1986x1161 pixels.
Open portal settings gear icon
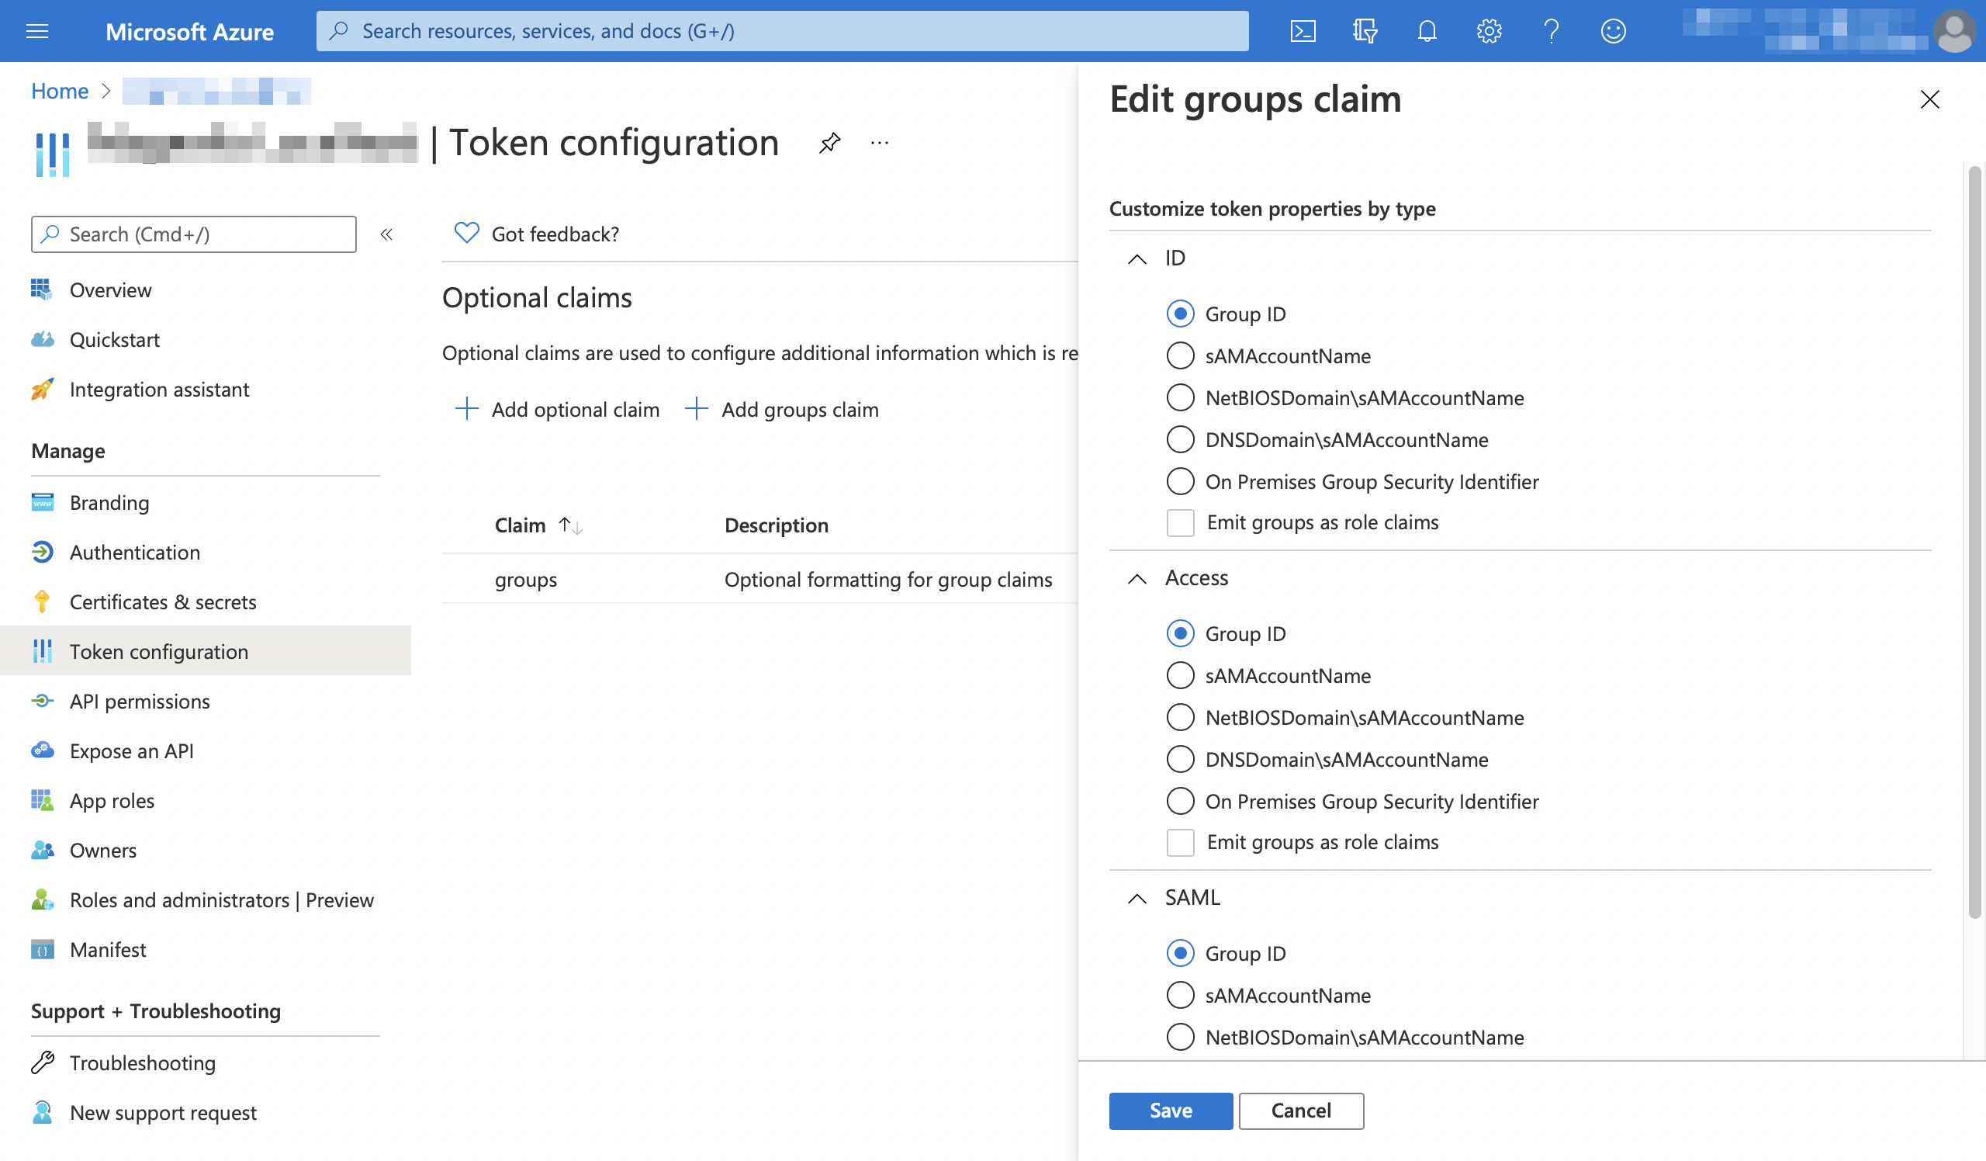(1489, 32)
